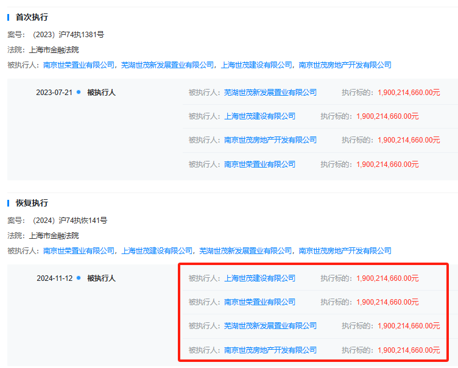The height and width of the screenshot is (368, 458).
Task: Open 芜湖世茂新发展置业有限公司 in the 2023-07-21 detail rows
Action: [x=270, y=93]
